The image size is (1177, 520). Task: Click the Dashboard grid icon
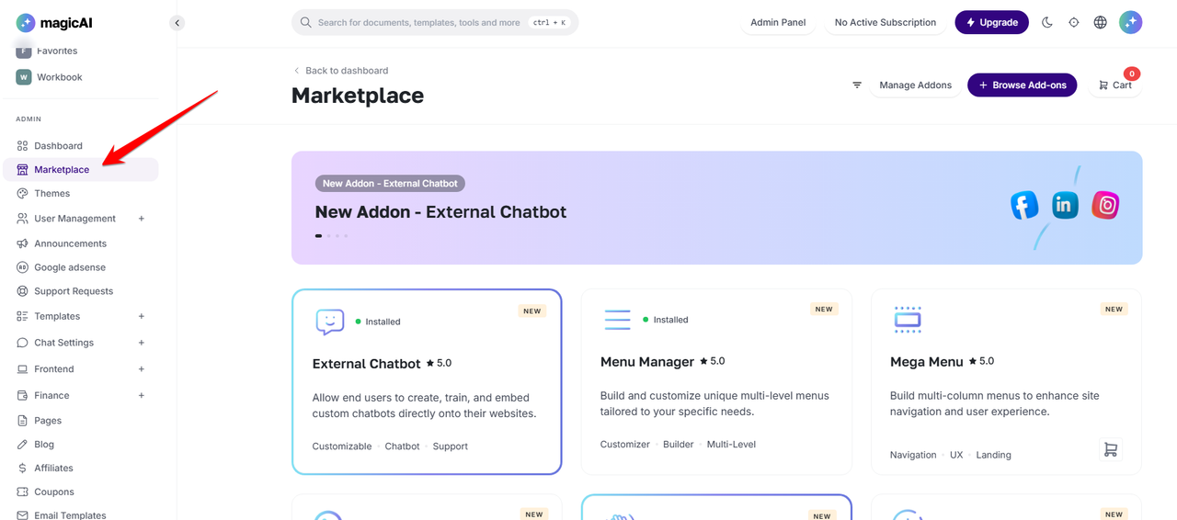click(23, 145)
